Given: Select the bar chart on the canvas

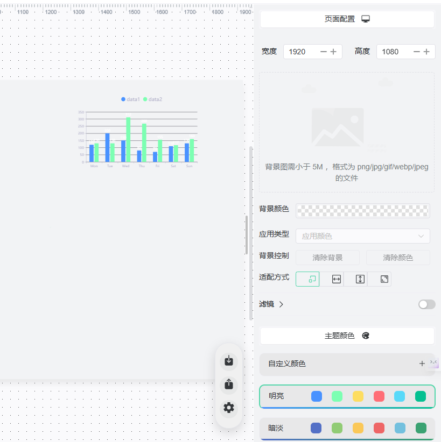Looking at the screenshot, I should tap(137, 132).
